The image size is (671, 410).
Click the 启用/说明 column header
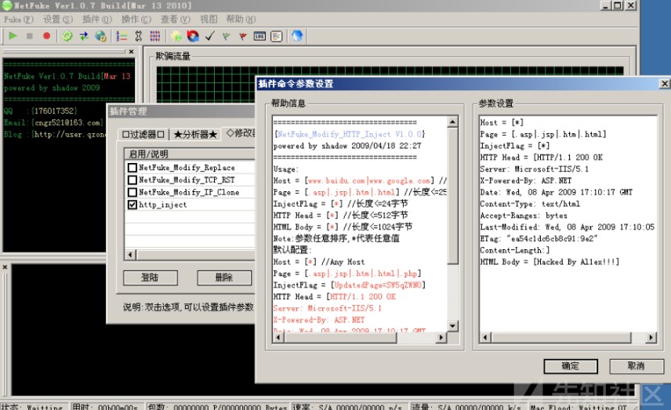190,154
